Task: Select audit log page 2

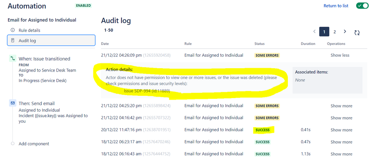Action: [x=335, y=32]
